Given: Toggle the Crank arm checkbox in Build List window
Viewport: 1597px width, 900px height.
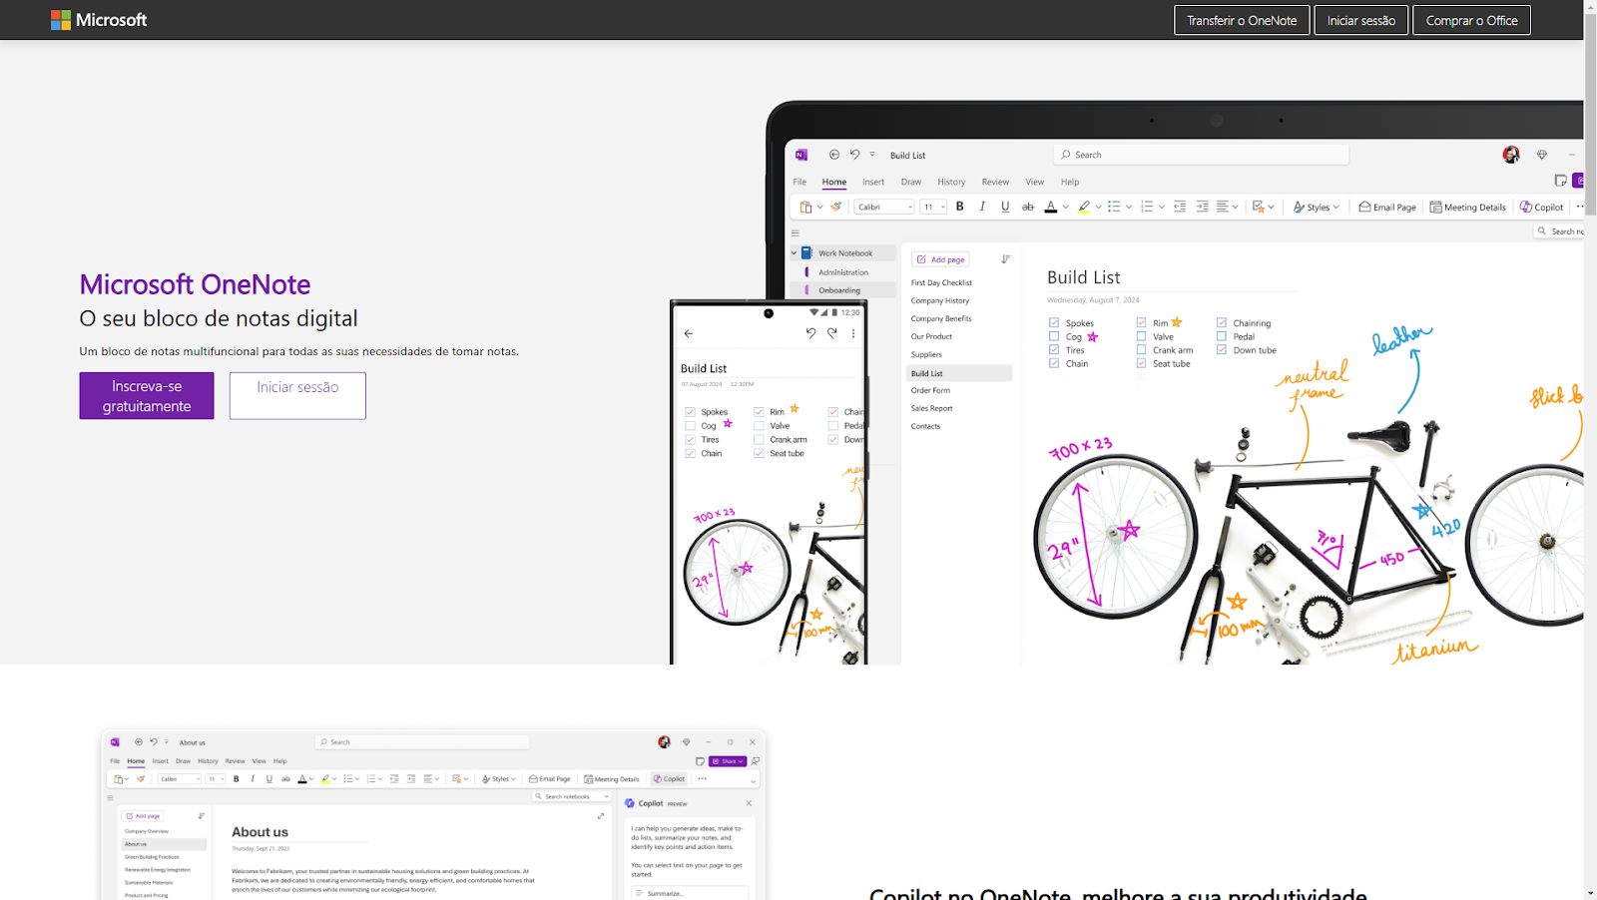Looking at the screenshot, I should 1141,349.
